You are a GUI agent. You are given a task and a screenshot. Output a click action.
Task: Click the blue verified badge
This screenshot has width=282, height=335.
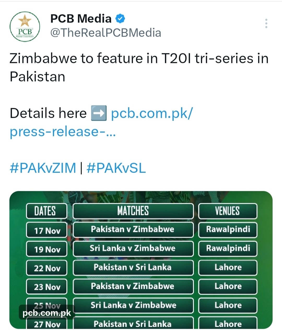click(120, 19)
